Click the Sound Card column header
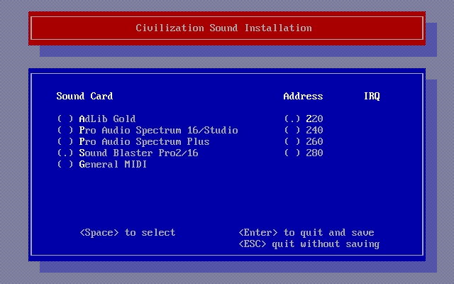 click(84, 97)
